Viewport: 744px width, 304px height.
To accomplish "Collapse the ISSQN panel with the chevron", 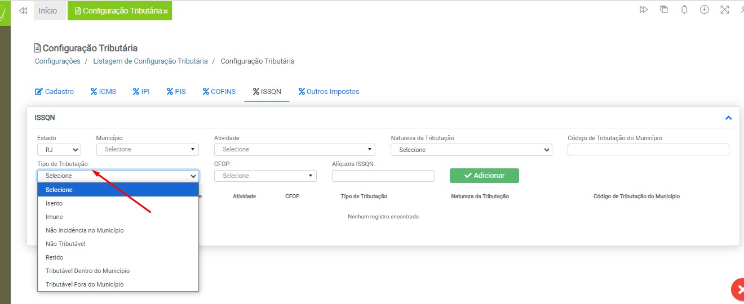I will click(728, 118).
